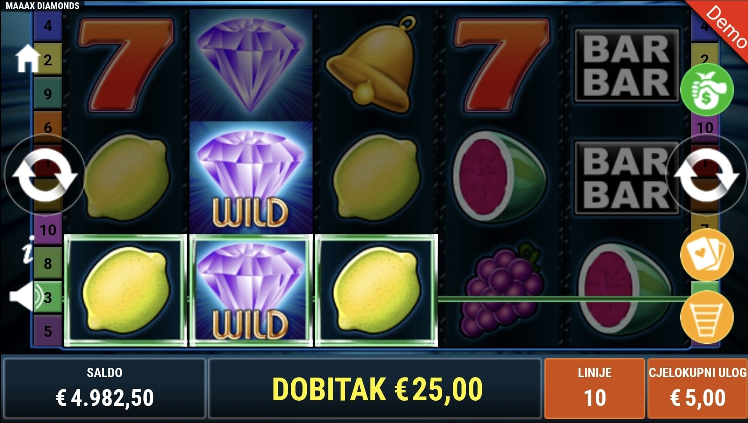
Task: Spin reels with the right spin button
Action: point(707,175)
